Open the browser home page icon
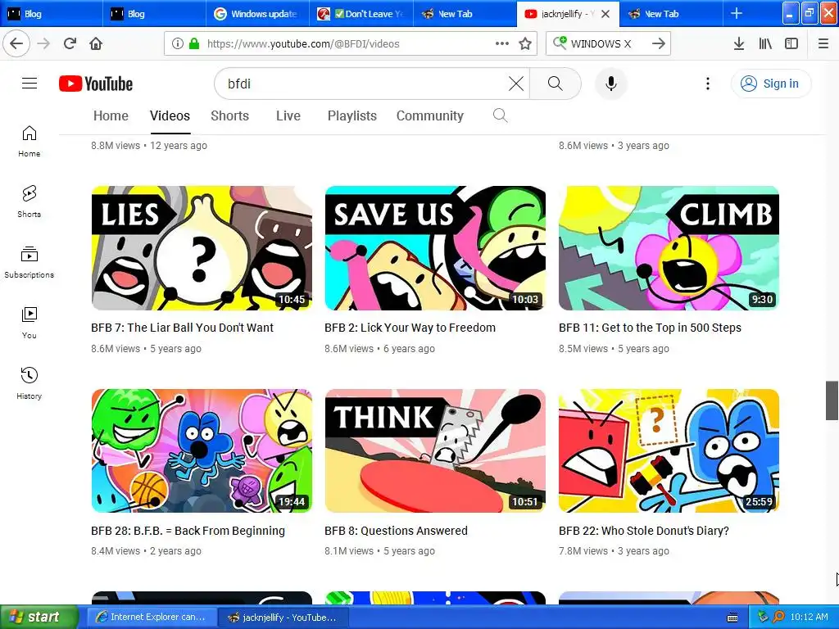The image size is (839, 629). (96, 43)
